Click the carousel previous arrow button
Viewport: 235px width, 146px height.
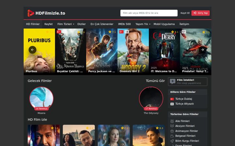(x=32, y=50)
